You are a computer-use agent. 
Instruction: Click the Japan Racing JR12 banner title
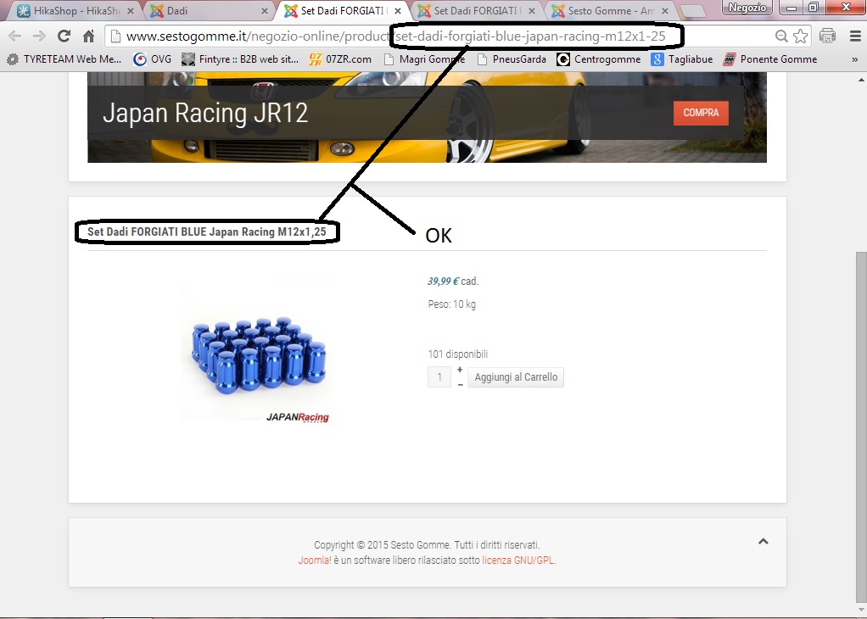(x=205, y=114)
